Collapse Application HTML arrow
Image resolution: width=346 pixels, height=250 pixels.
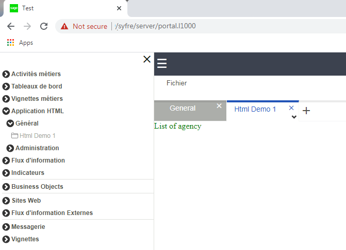pos(6,111)
